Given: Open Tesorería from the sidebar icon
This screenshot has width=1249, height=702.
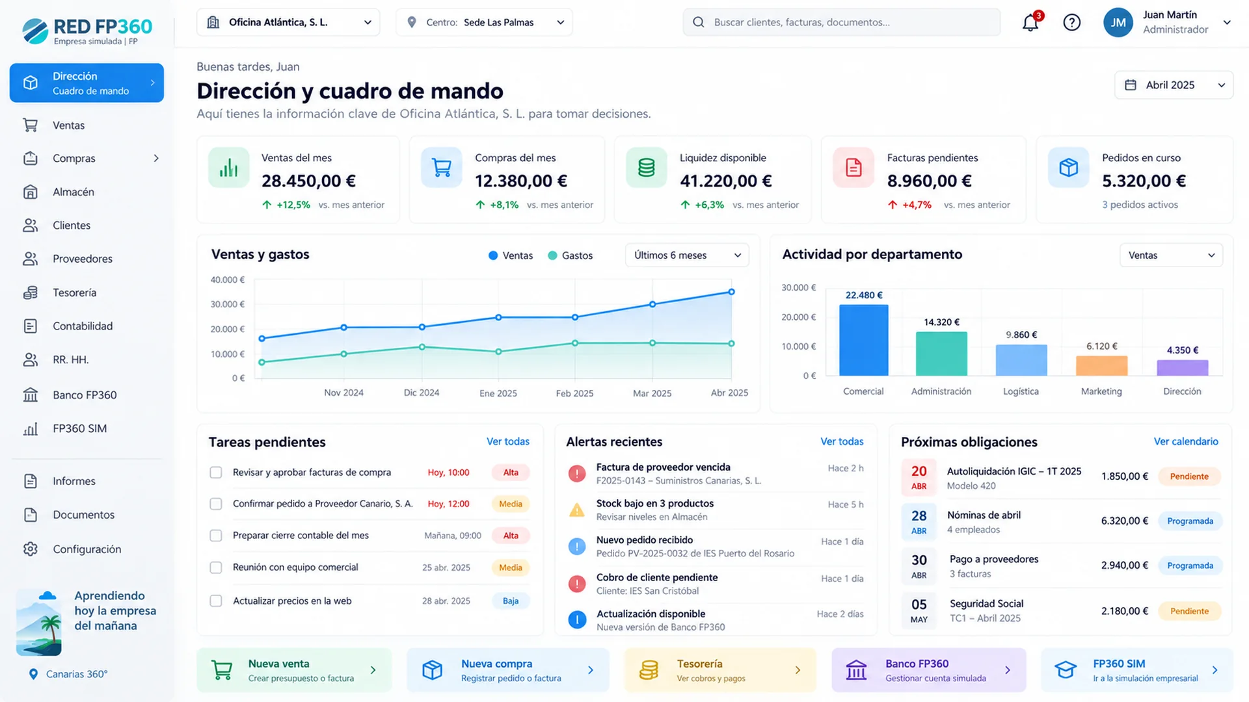Looking at the screenshot, I should [31, 292].
